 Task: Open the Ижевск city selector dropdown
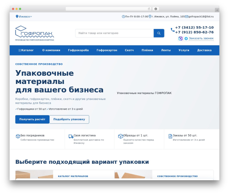[x=24, y=17]
